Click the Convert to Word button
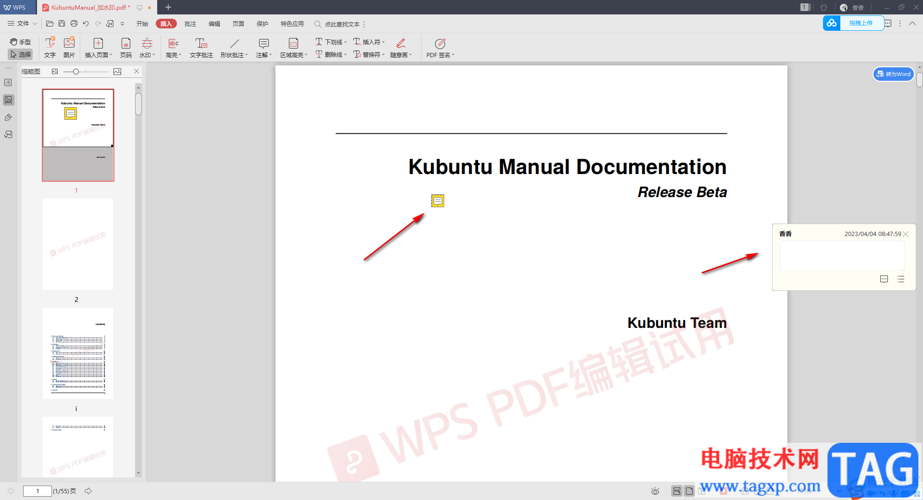Image resolution: width=923 pixels, height=500 pixels. [893, 74]
